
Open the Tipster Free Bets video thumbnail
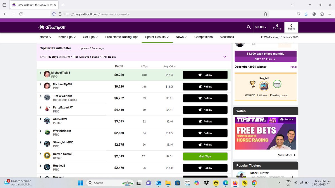coord(265,133)
